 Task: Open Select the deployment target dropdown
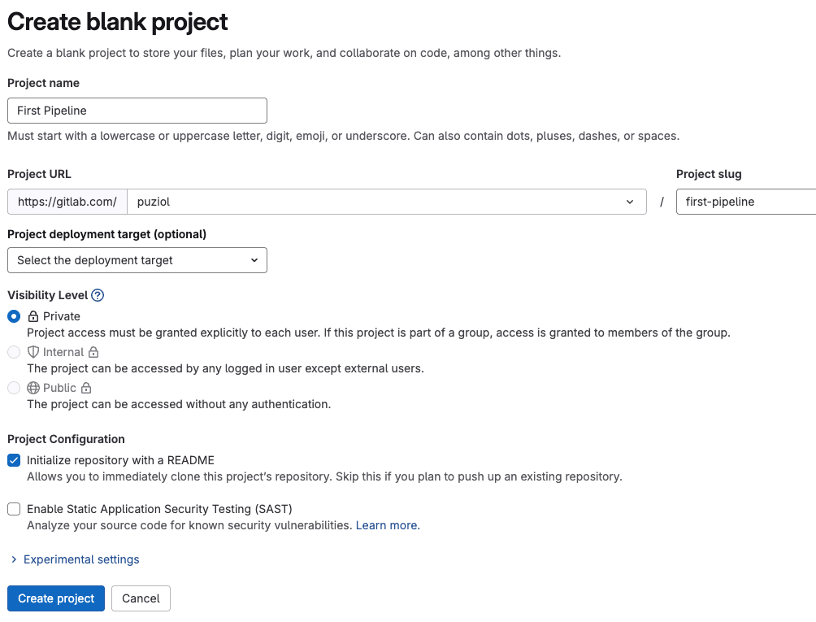coord(137,260)
